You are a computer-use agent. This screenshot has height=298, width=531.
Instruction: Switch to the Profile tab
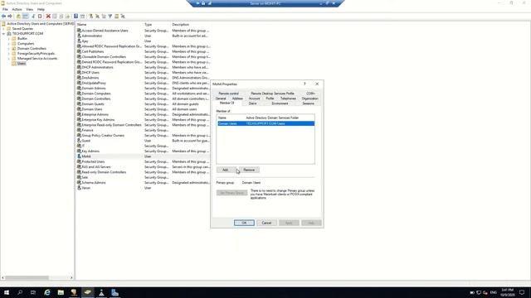point(270,99)
